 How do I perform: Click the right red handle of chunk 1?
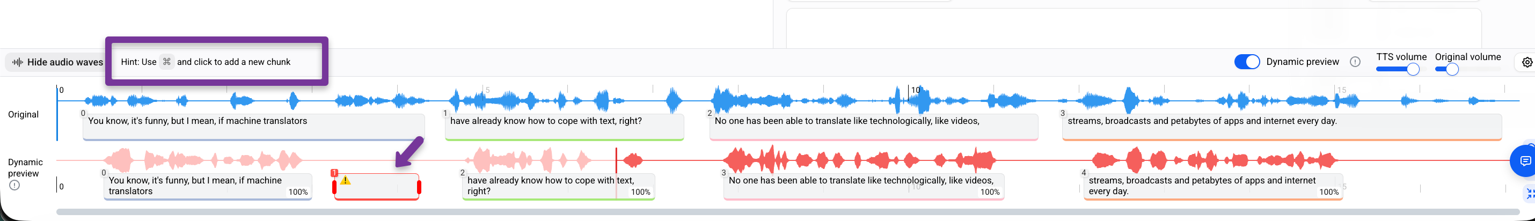pos(420,188)
